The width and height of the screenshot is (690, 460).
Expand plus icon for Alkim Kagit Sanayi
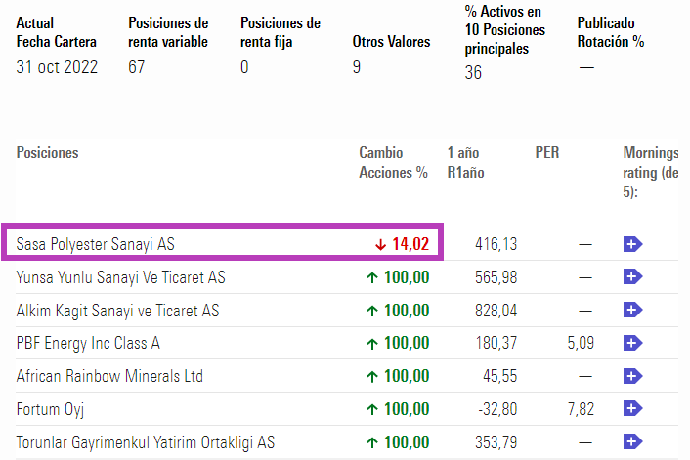[632, 311]
